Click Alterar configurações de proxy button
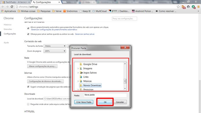Viewport: 201px width, 113px height. (x=42, y=66)
